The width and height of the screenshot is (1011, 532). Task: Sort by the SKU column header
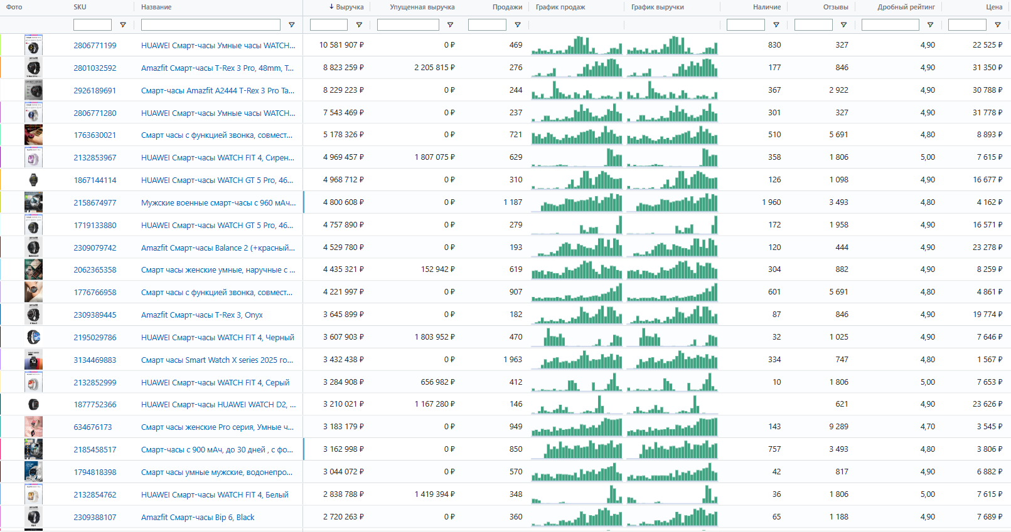tap(80, 8)
